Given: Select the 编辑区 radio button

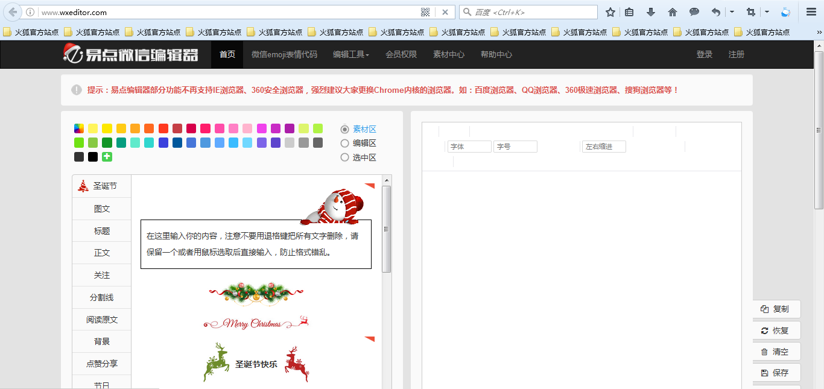Looking at the screenshot, I should [x=345, y=143].
